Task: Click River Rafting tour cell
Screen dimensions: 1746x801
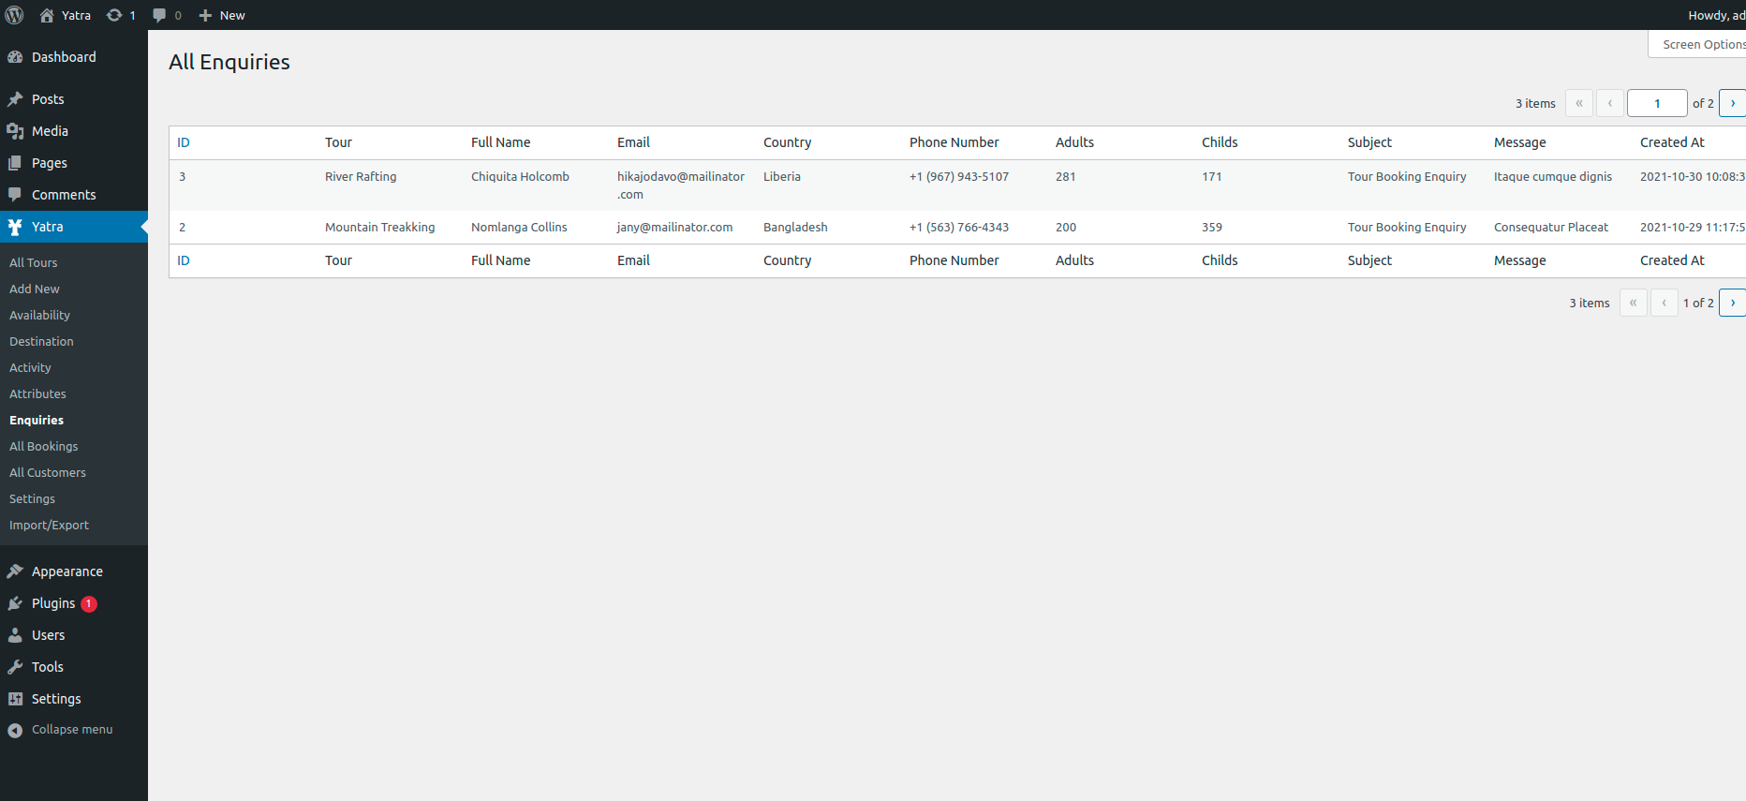Action: pyautogui.click(x=361, y=176)
